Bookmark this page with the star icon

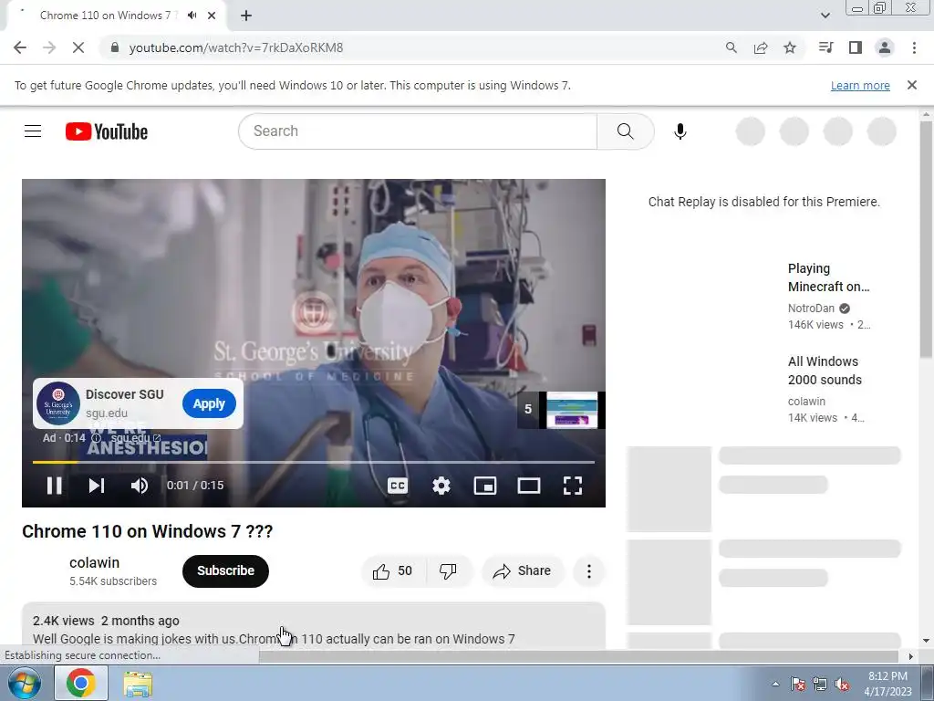790,47
